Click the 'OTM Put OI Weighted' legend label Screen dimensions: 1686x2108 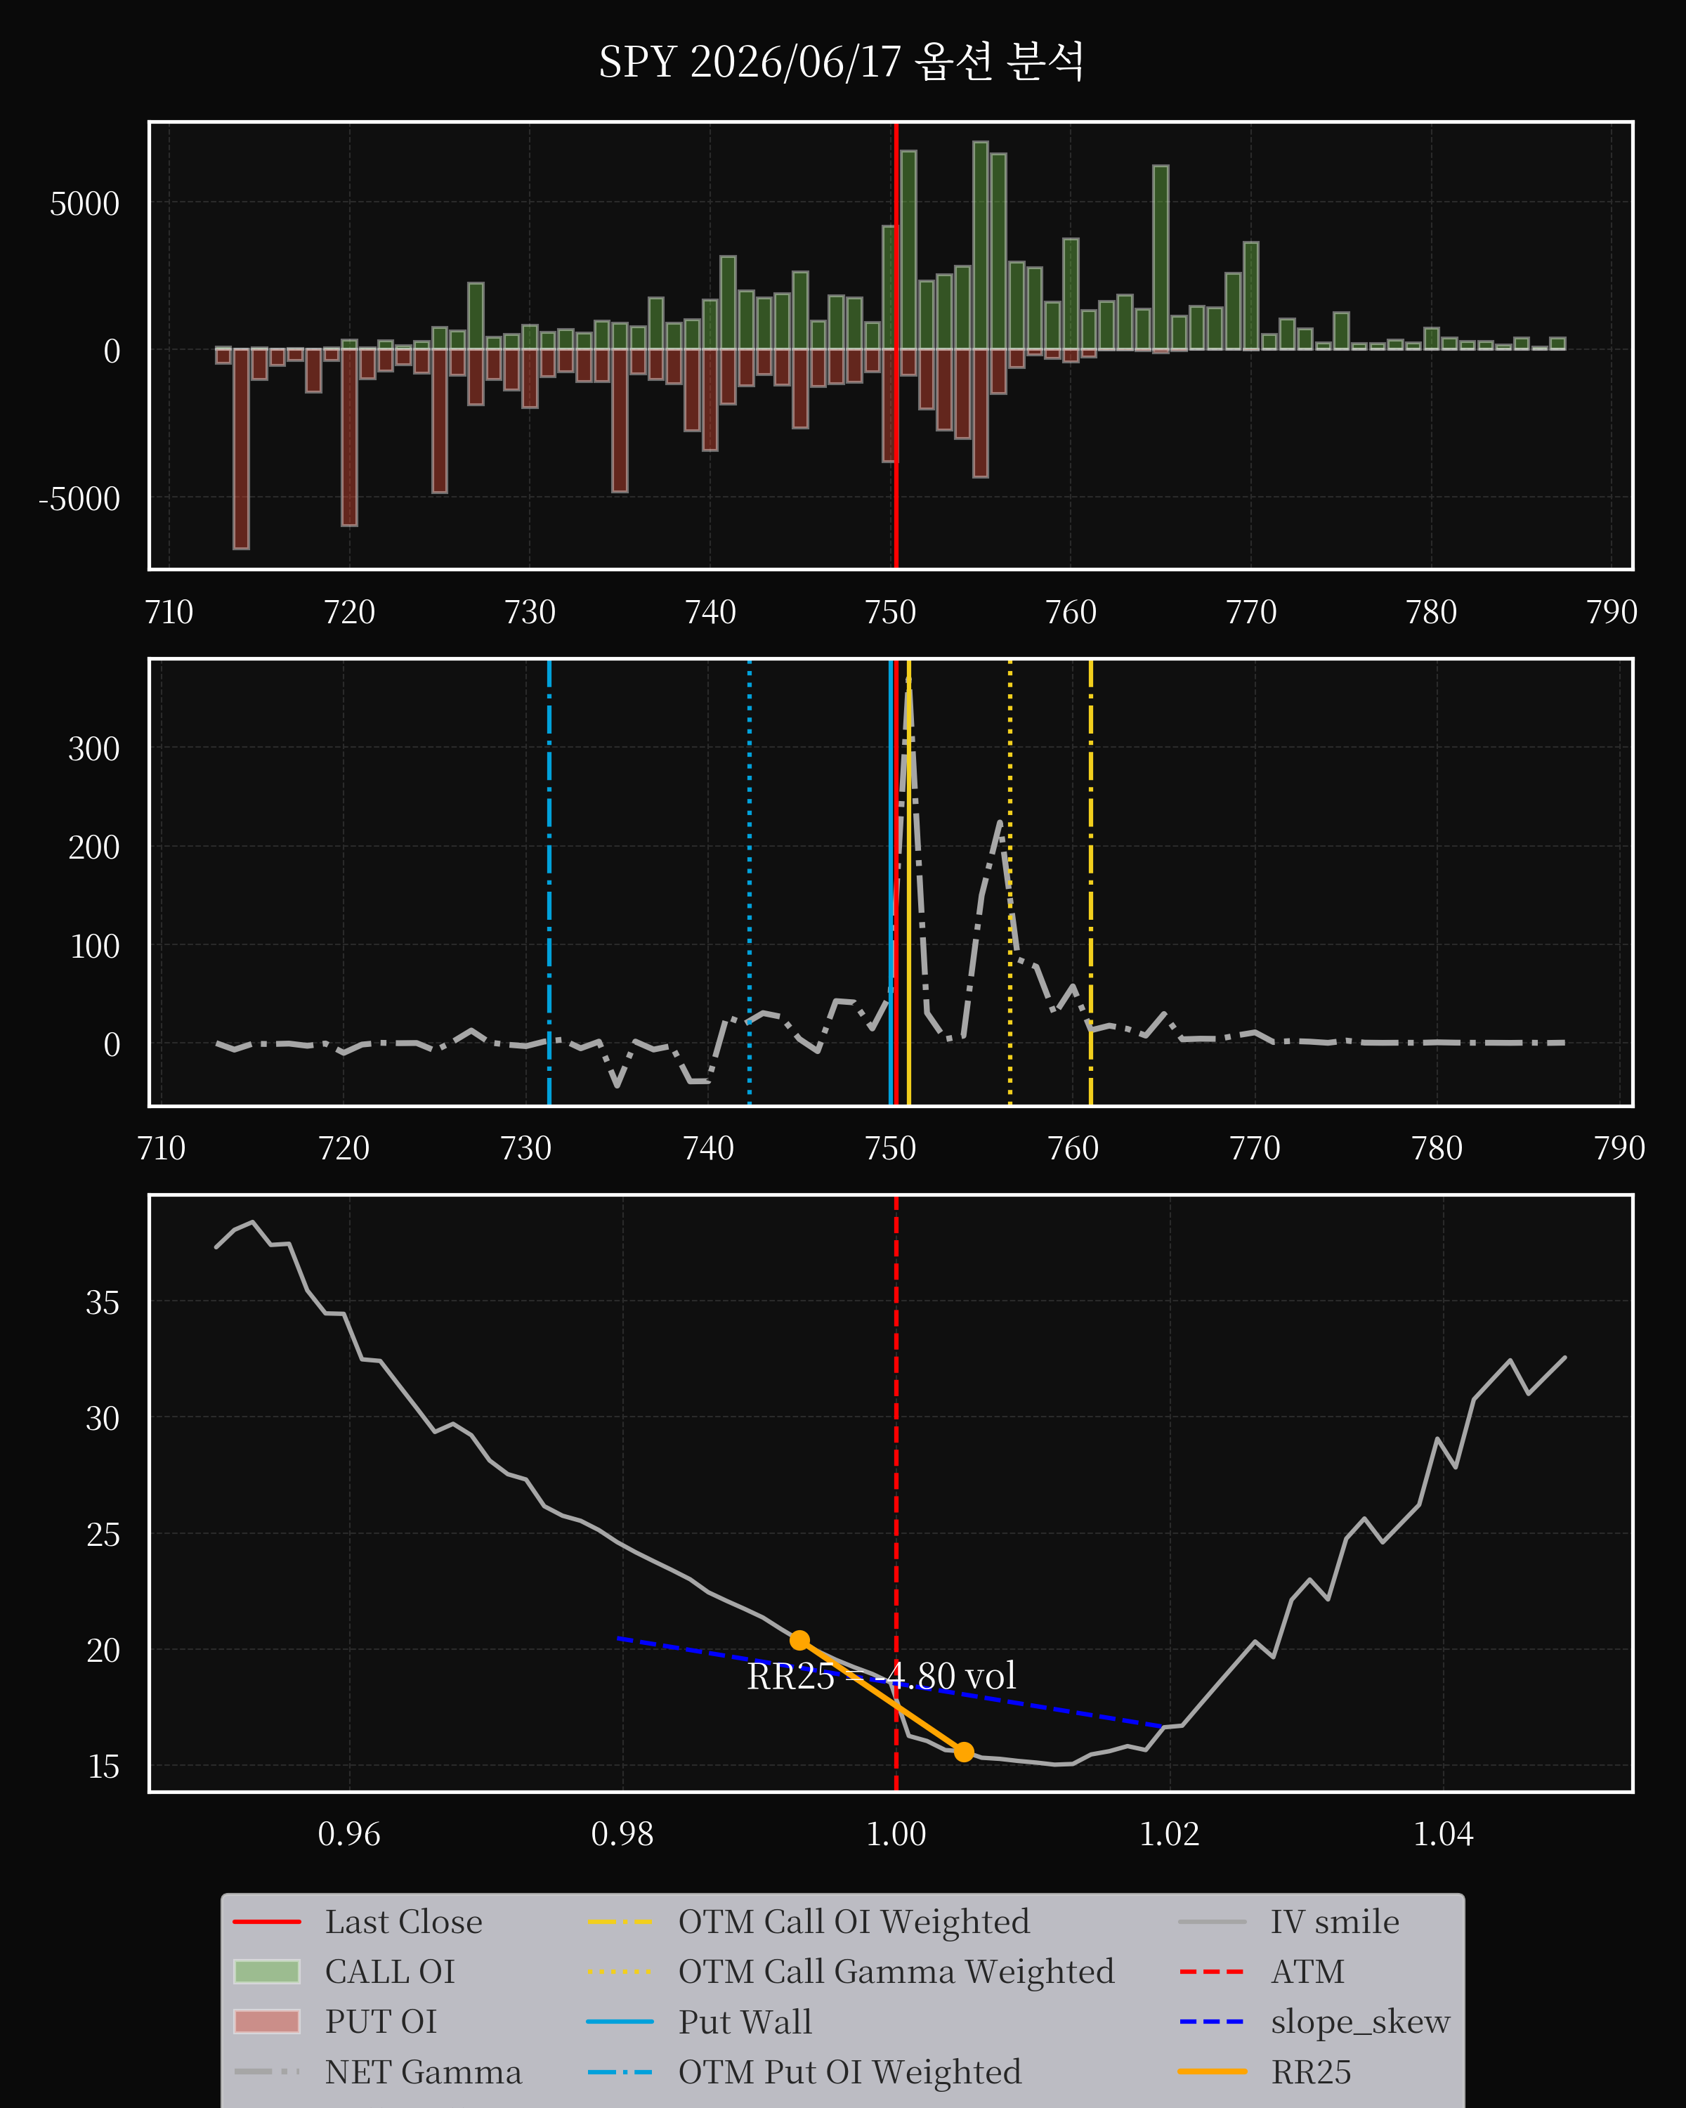click(x=850, y=2072)
